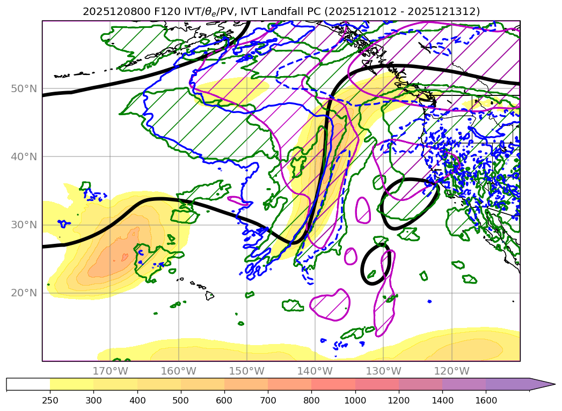Select the 140°W longitude axis label
The height and width of the screenshot is (411, 562).
pyautogui.click(x=315, y=371)
